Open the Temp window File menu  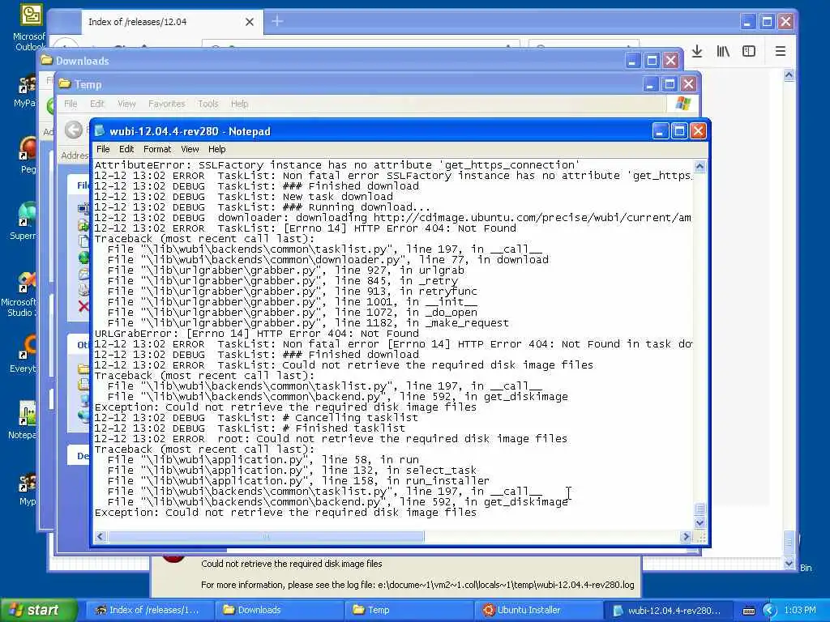(71, 104)
